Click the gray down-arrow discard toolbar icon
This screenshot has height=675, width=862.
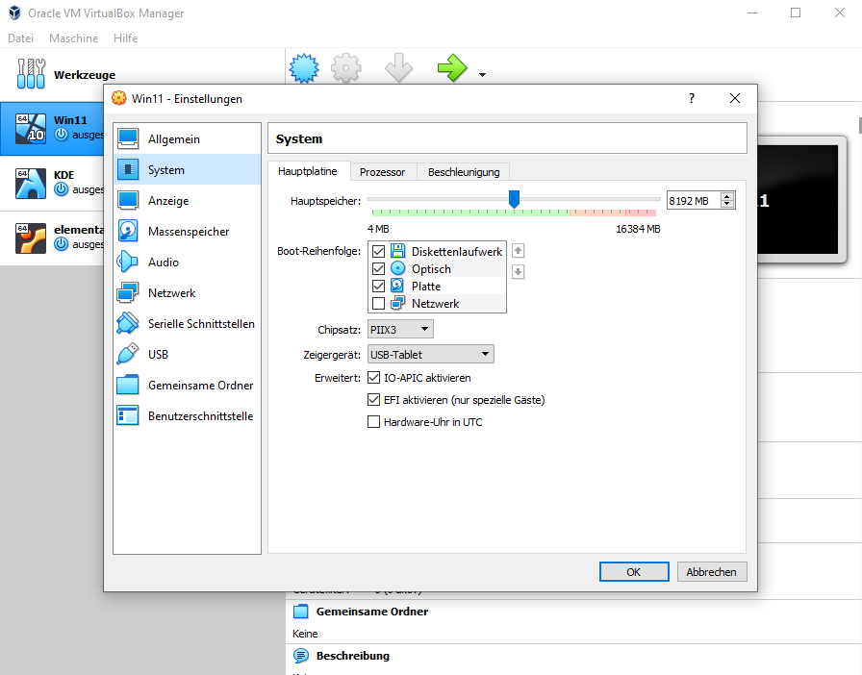(x=398, y=68)
